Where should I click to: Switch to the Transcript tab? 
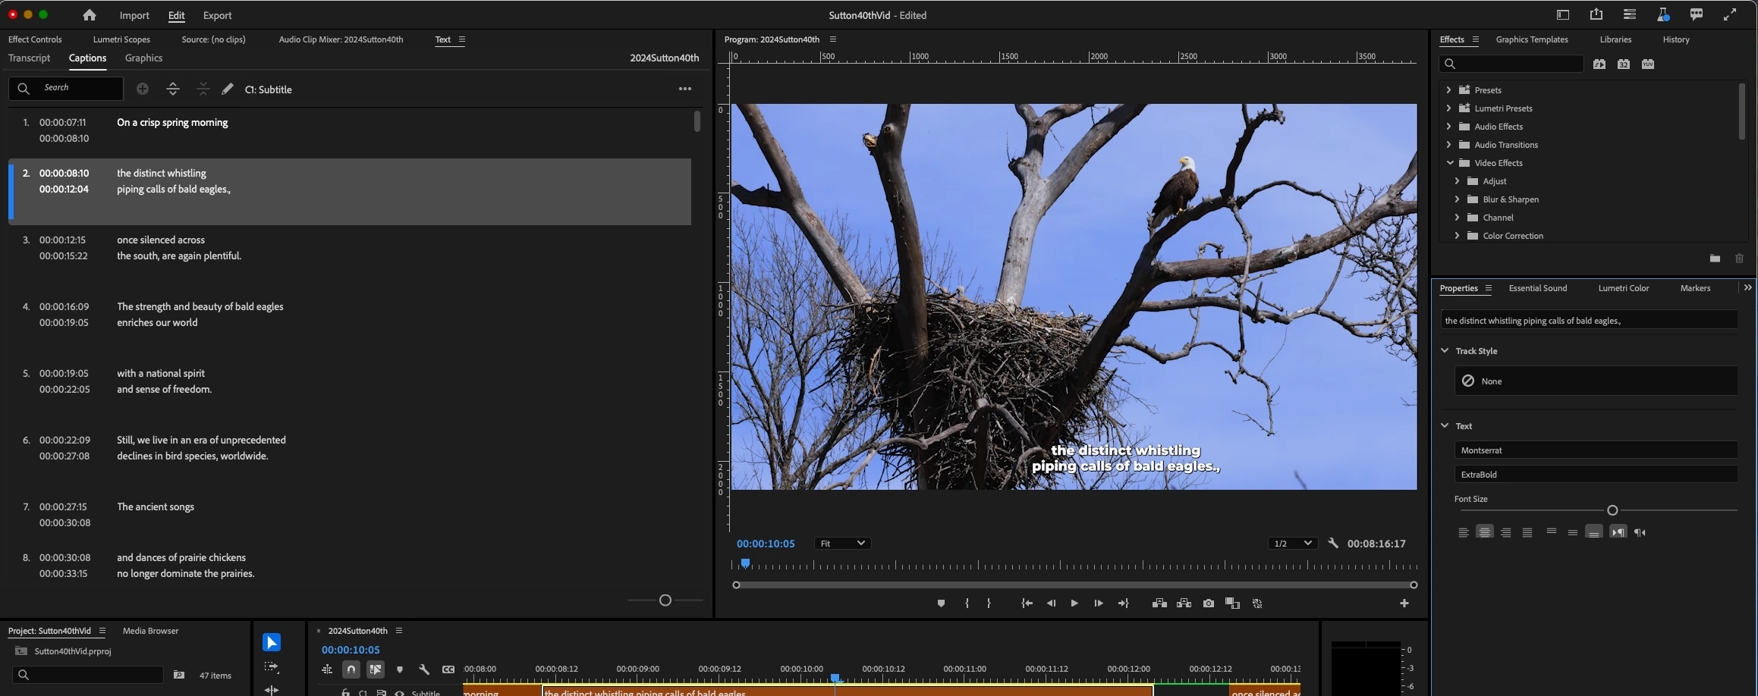point(29,58)
